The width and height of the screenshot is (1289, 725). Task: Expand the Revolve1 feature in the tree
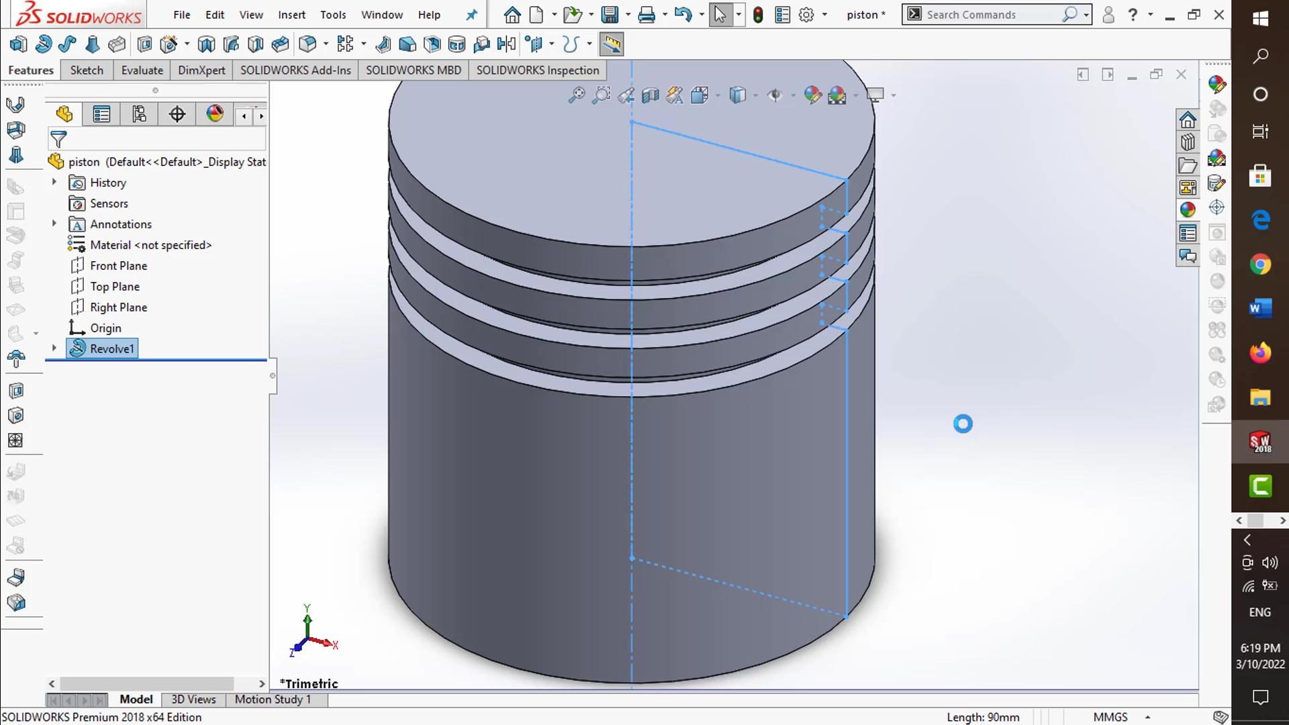(x=54, y=348)
